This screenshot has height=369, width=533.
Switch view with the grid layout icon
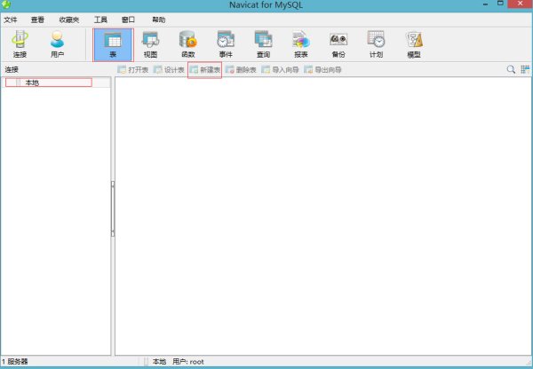click(x=525, y=69)
